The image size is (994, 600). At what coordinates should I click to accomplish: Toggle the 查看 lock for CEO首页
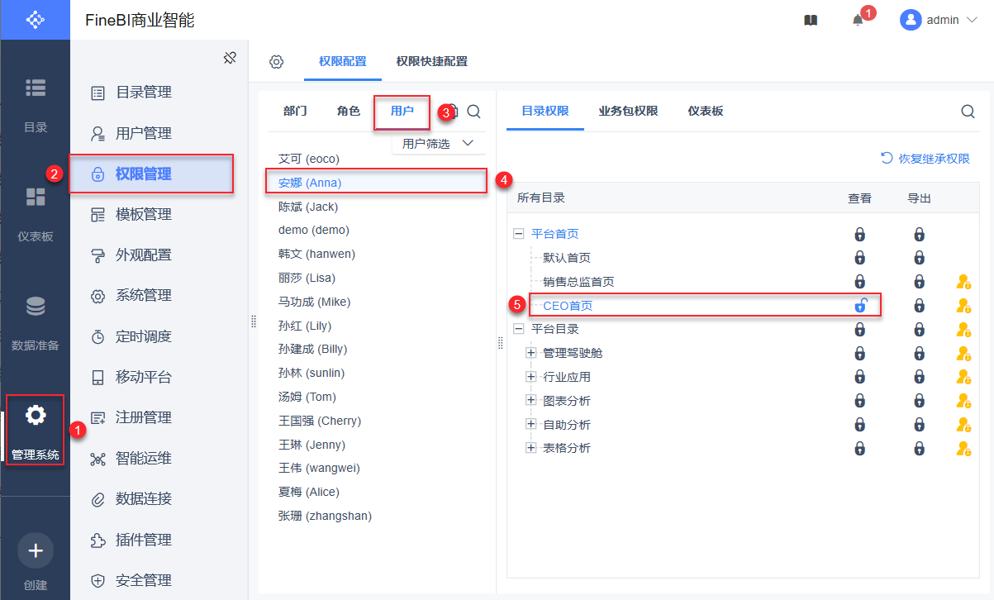click(x=859, y=306)
